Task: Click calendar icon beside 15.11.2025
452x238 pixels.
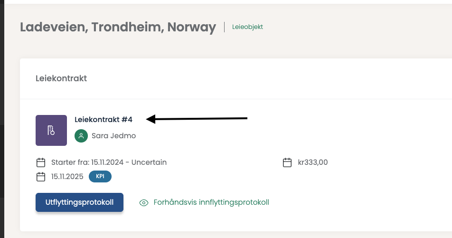Action: pos(41,177)
